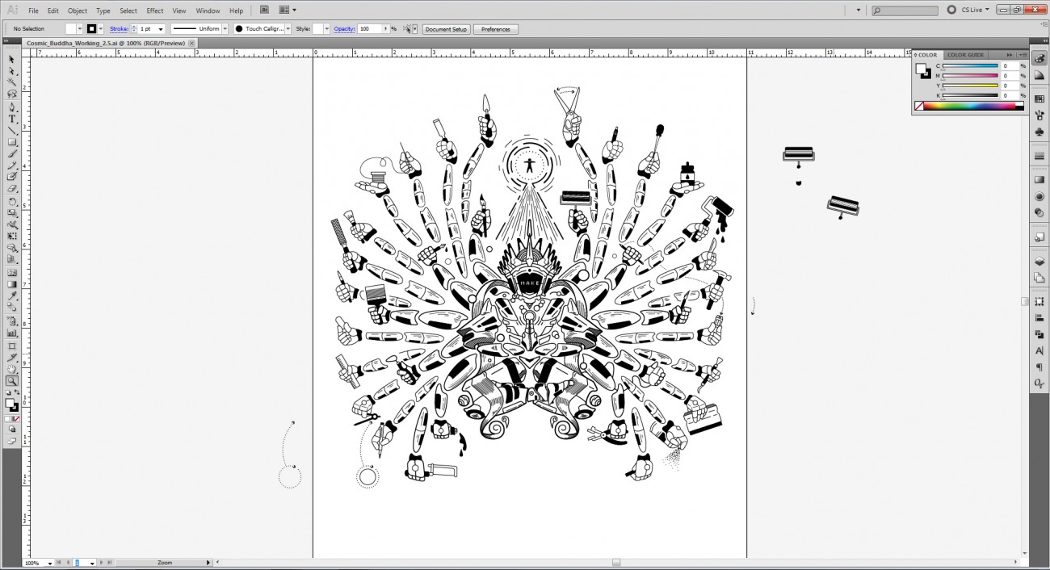Viewport: 1050px width, 570px height.
Task: Click the Cyan slider in Color panel
Action: (970, 66)
